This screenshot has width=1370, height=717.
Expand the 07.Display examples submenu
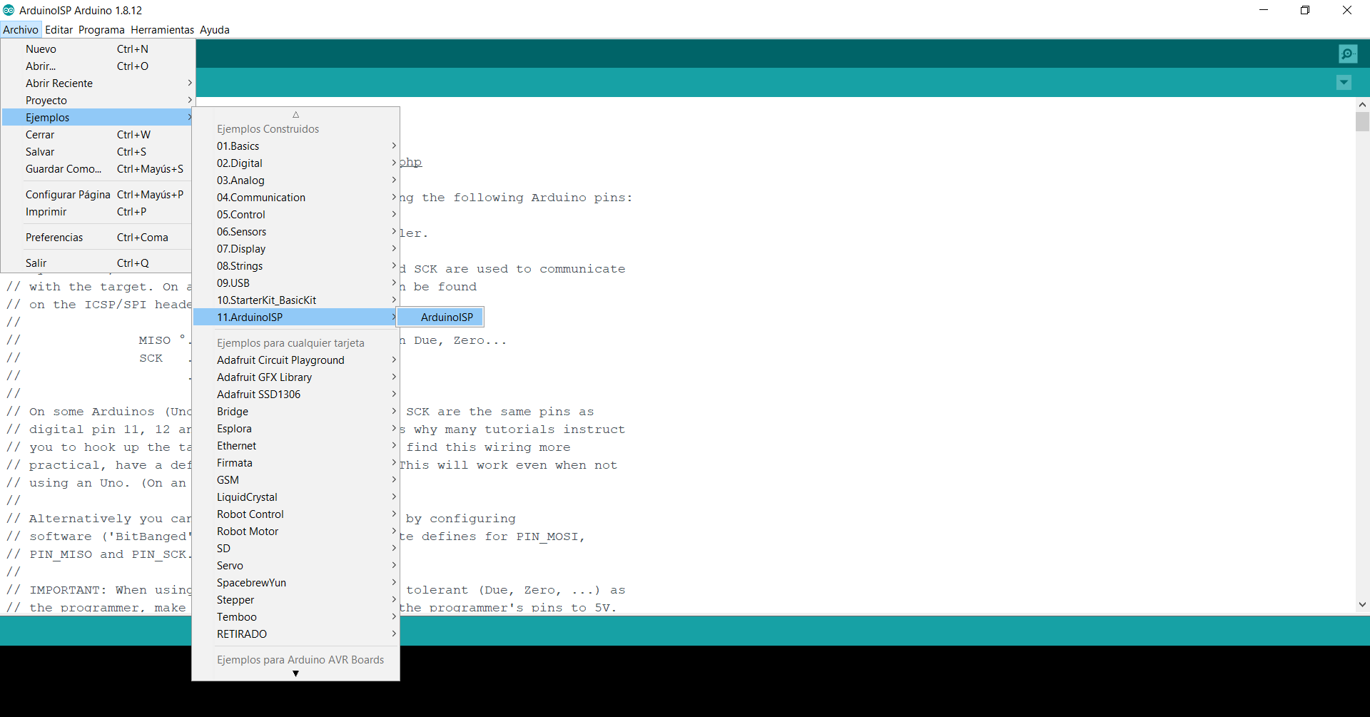(295, 249)
